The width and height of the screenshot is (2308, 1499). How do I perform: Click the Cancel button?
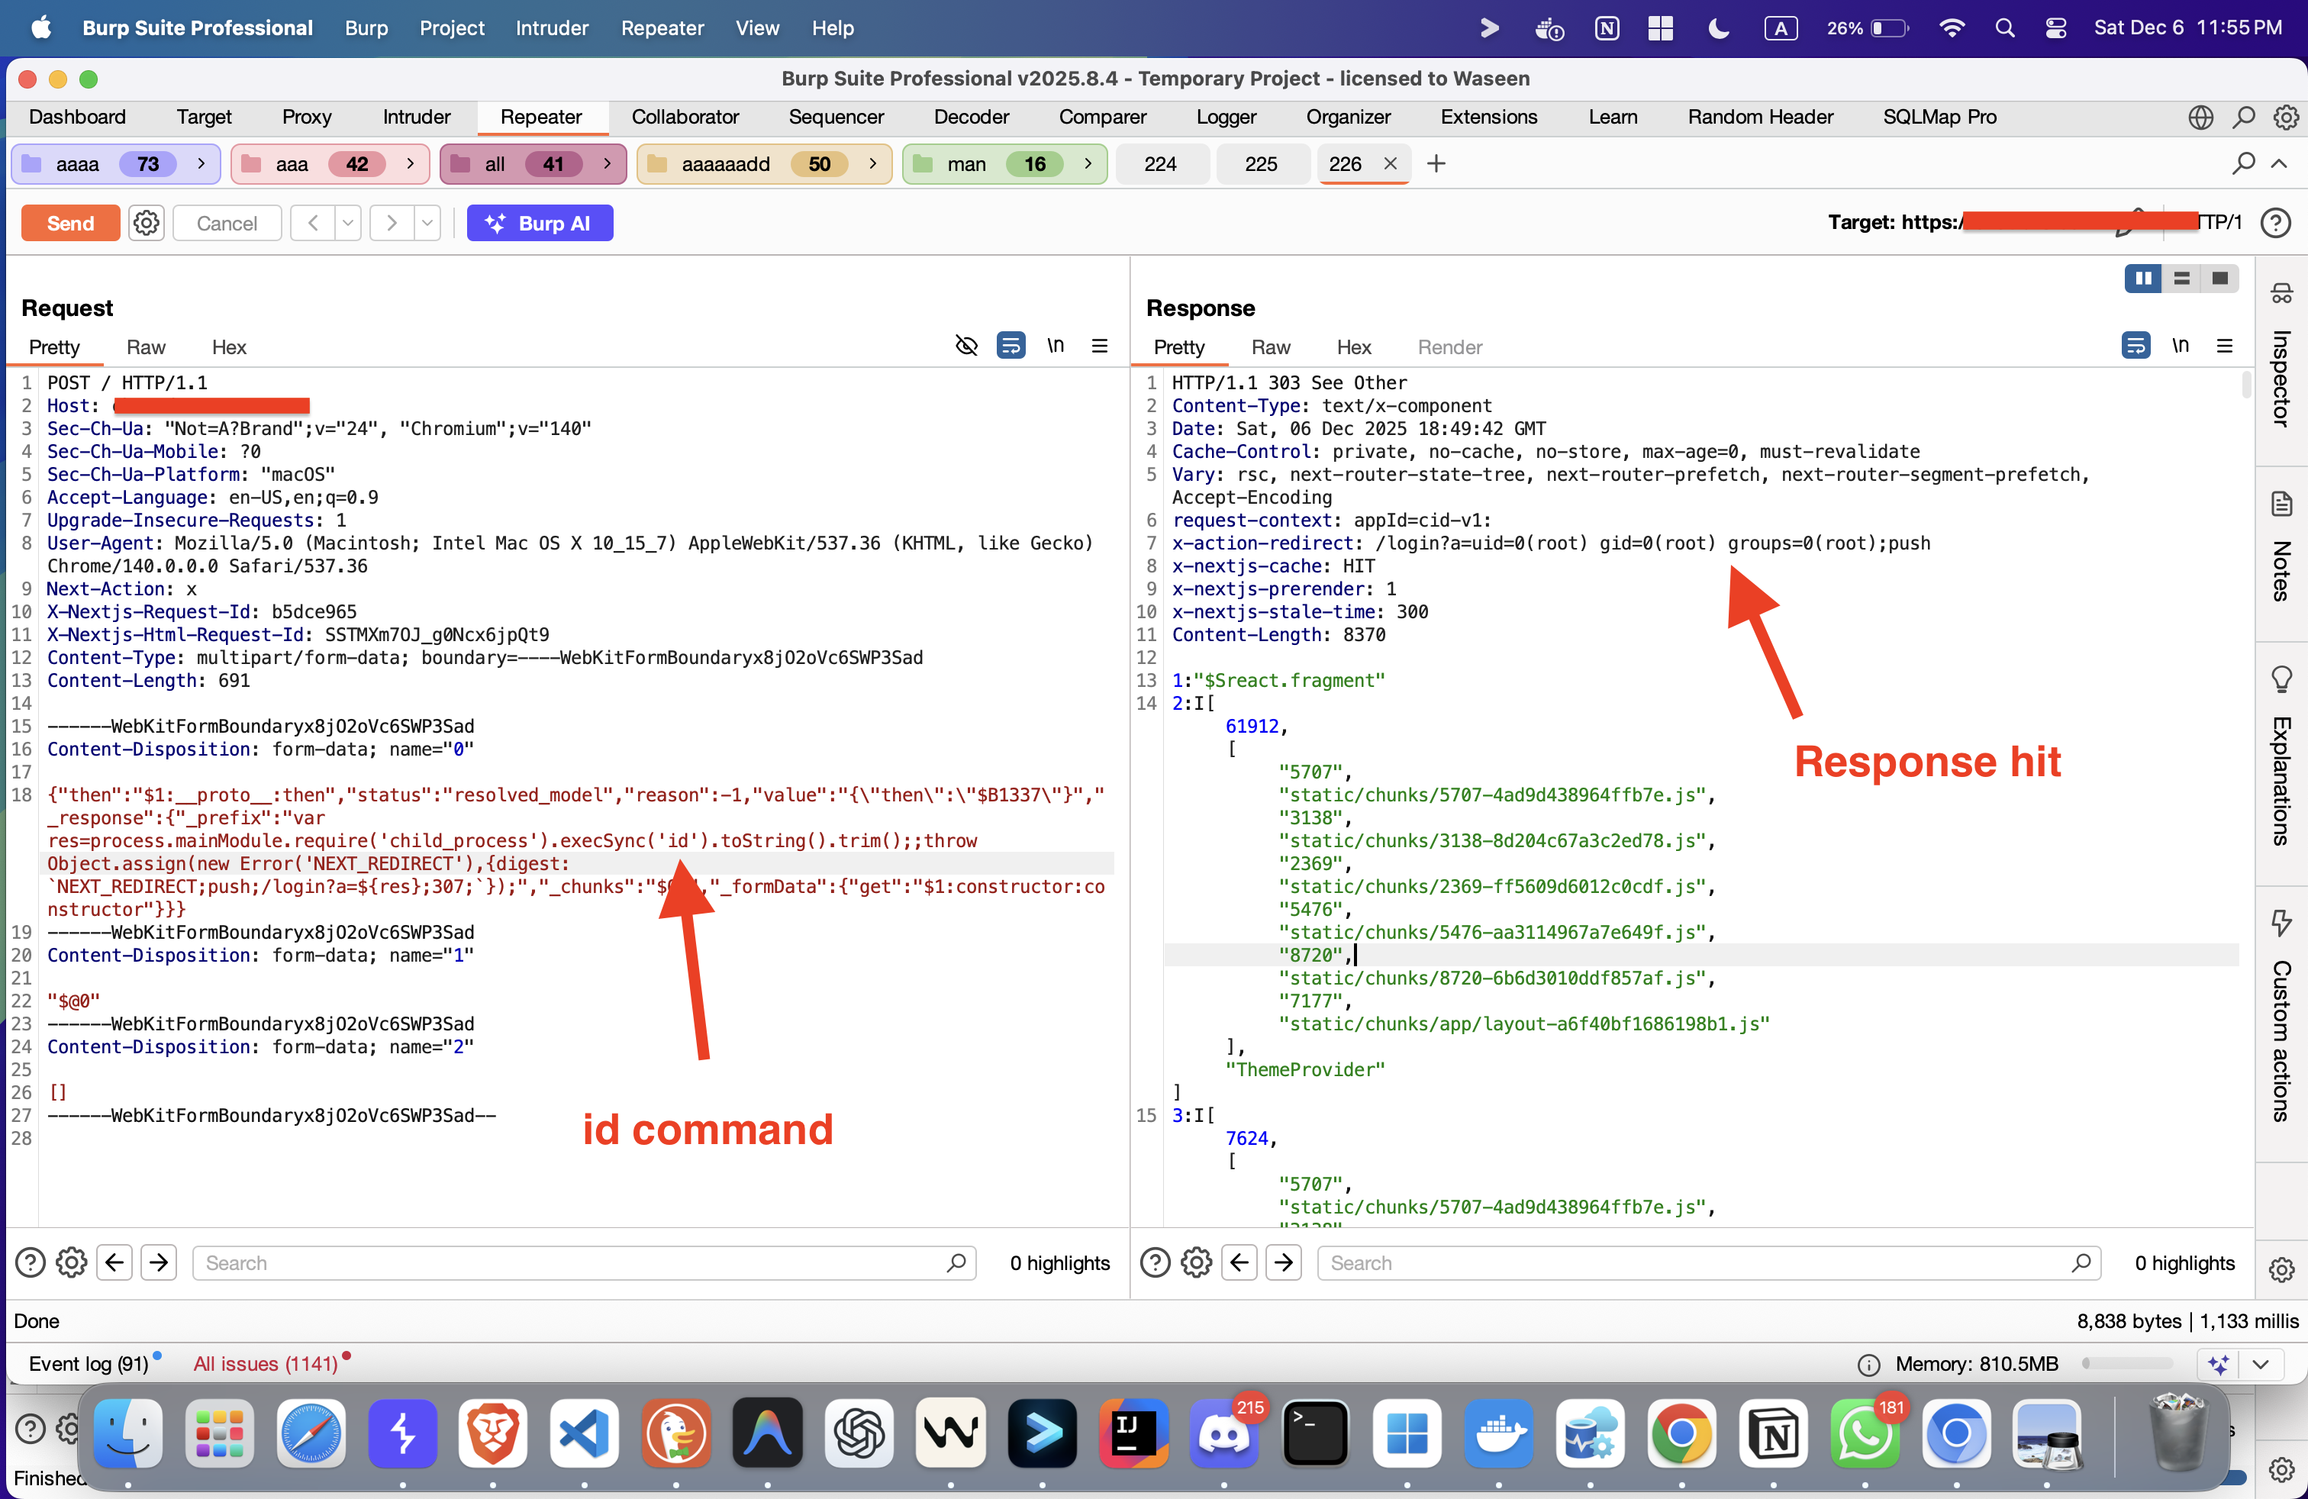tap(227, 223)
